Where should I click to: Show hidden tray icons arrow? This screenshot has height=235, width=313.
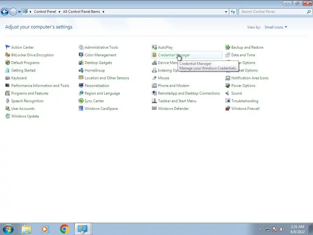(260, 229)
